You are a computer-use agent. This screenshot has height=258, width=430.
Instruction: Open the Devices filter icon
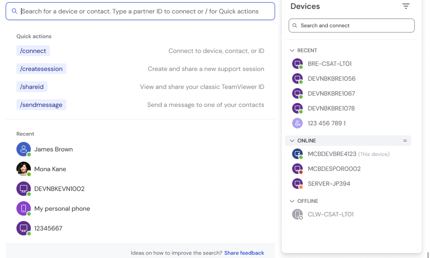point(406,6)
